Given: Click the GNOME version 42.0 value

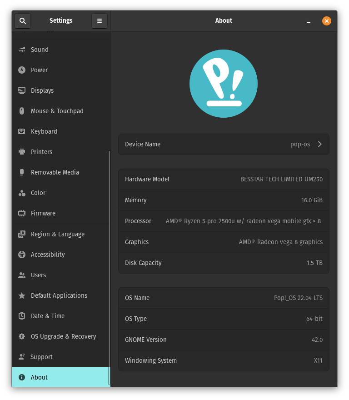Looking at the screenshot, I should 317,340.
